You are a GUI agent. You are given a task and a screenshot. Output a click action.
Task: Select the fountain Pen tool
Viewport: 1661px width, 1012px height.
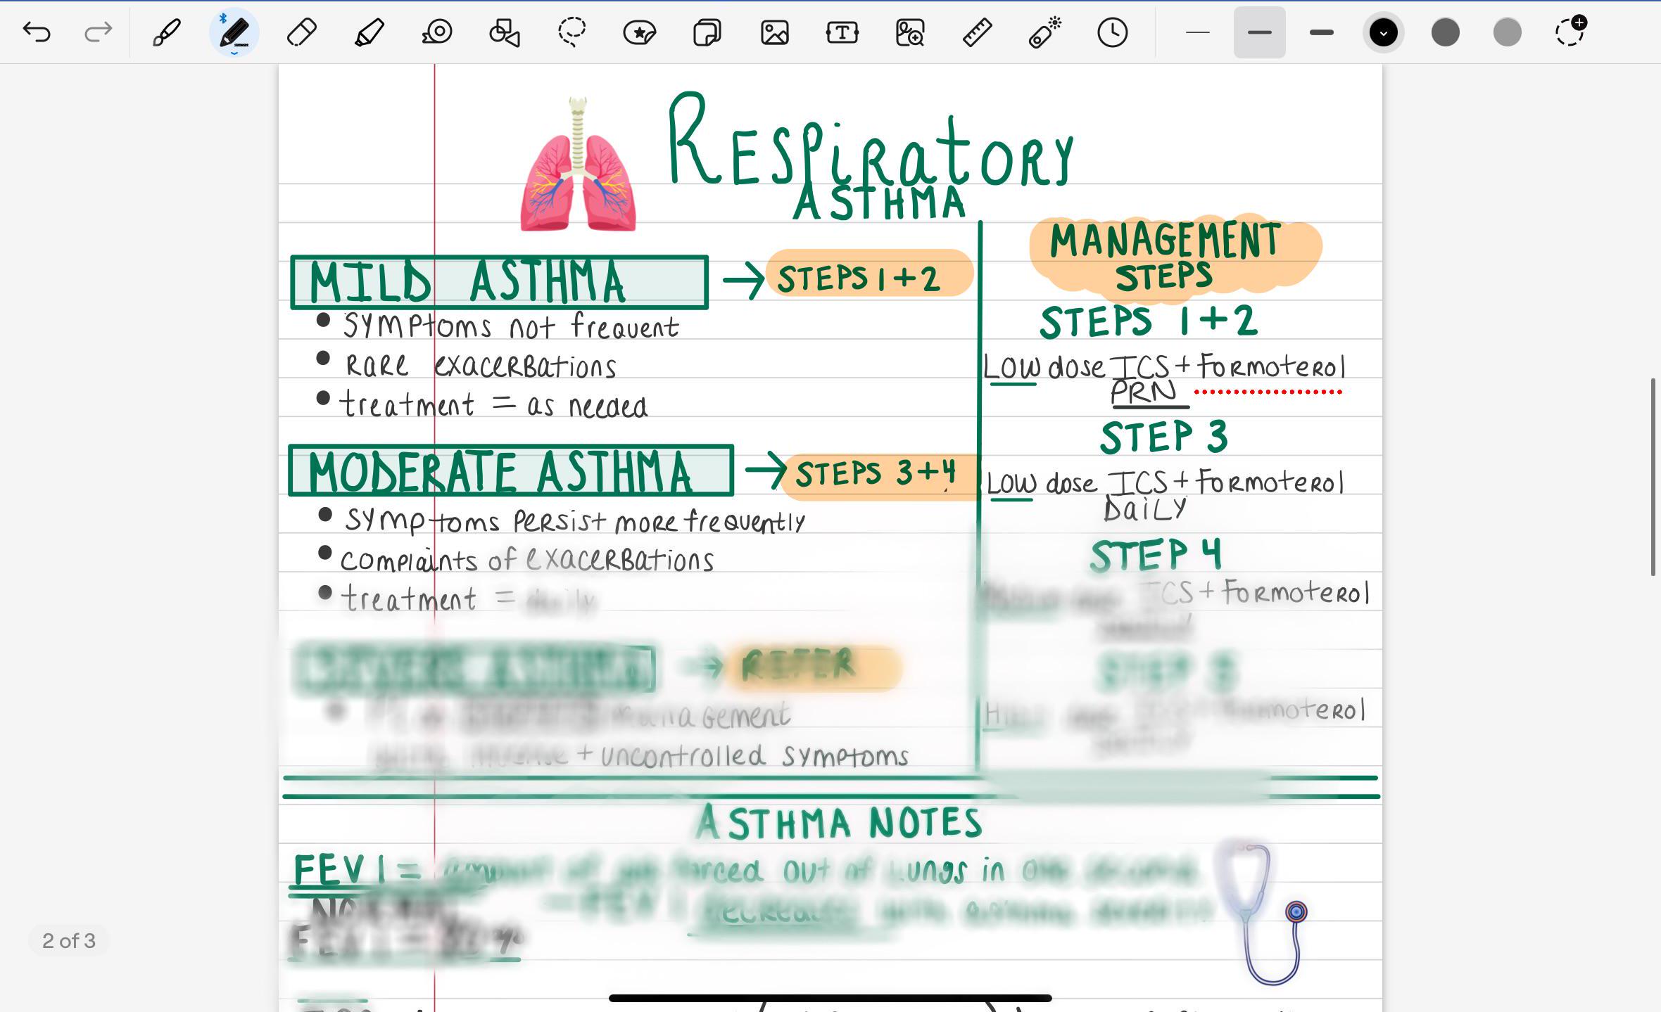(x=167, y=32)
